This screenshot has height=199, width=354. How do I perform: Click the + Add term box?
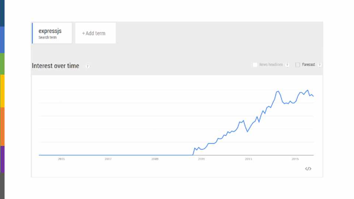point(95,33)
